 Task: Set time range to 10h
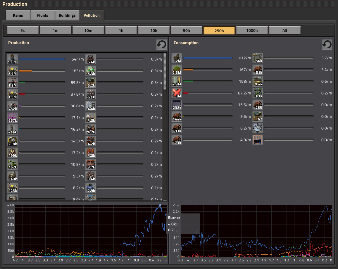coord(154,30)
